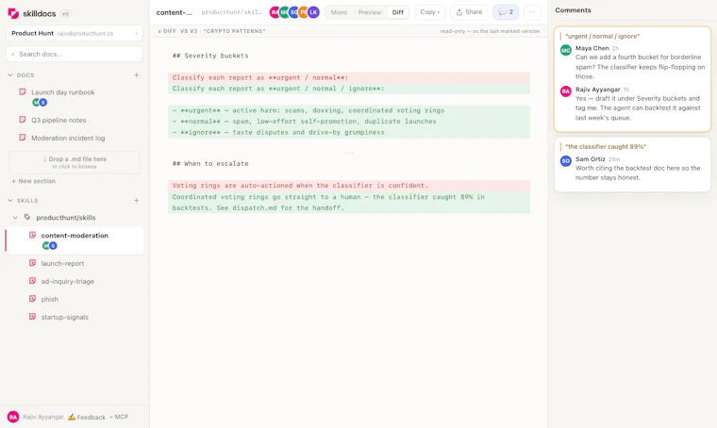Select the Diff view tab
This screenshot has width=717, height=428.
398,12
